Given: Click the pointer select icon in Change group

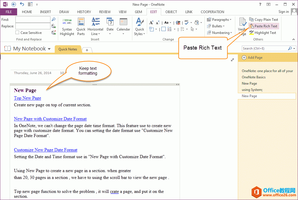Looking at the screenshot, I should (192, 29).
